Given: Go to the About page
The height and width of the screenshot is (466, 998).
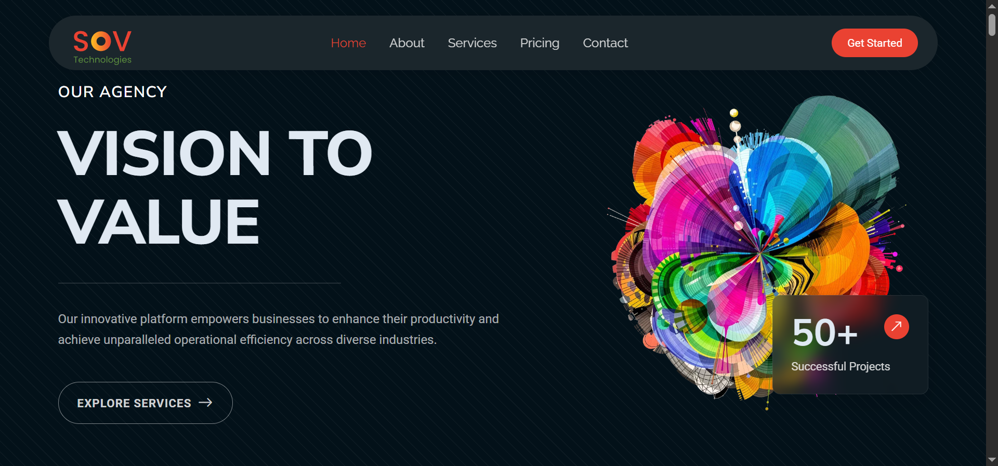Looking at the screenshot, I should (406, 43).
